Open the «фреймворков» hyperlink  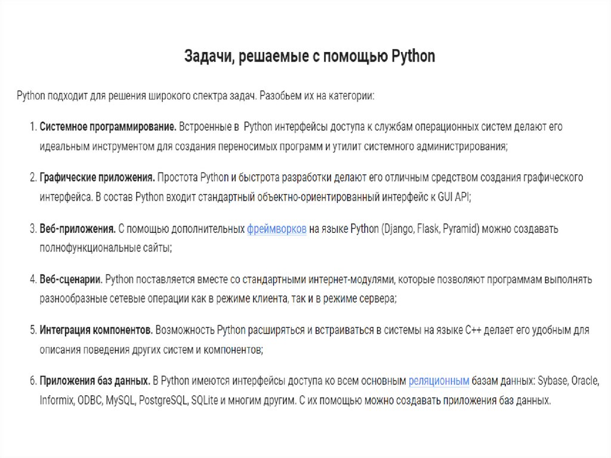click(x=277, y=229)
